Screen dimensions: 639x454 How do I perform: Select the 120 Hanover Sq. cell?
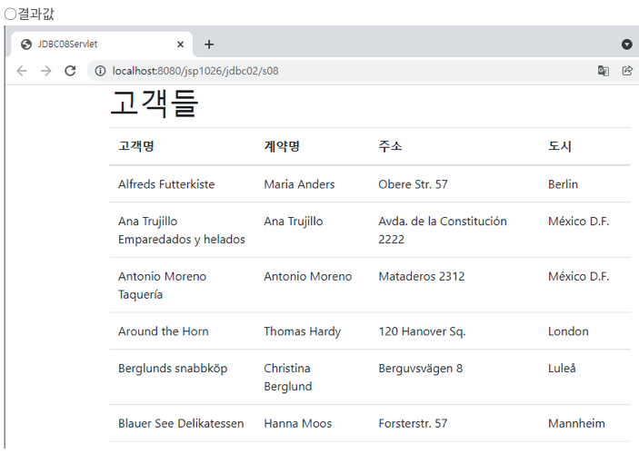point(422,331)
